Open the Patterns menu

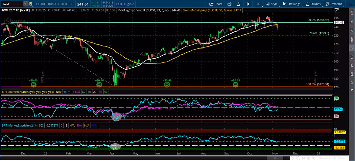point(334,4)
